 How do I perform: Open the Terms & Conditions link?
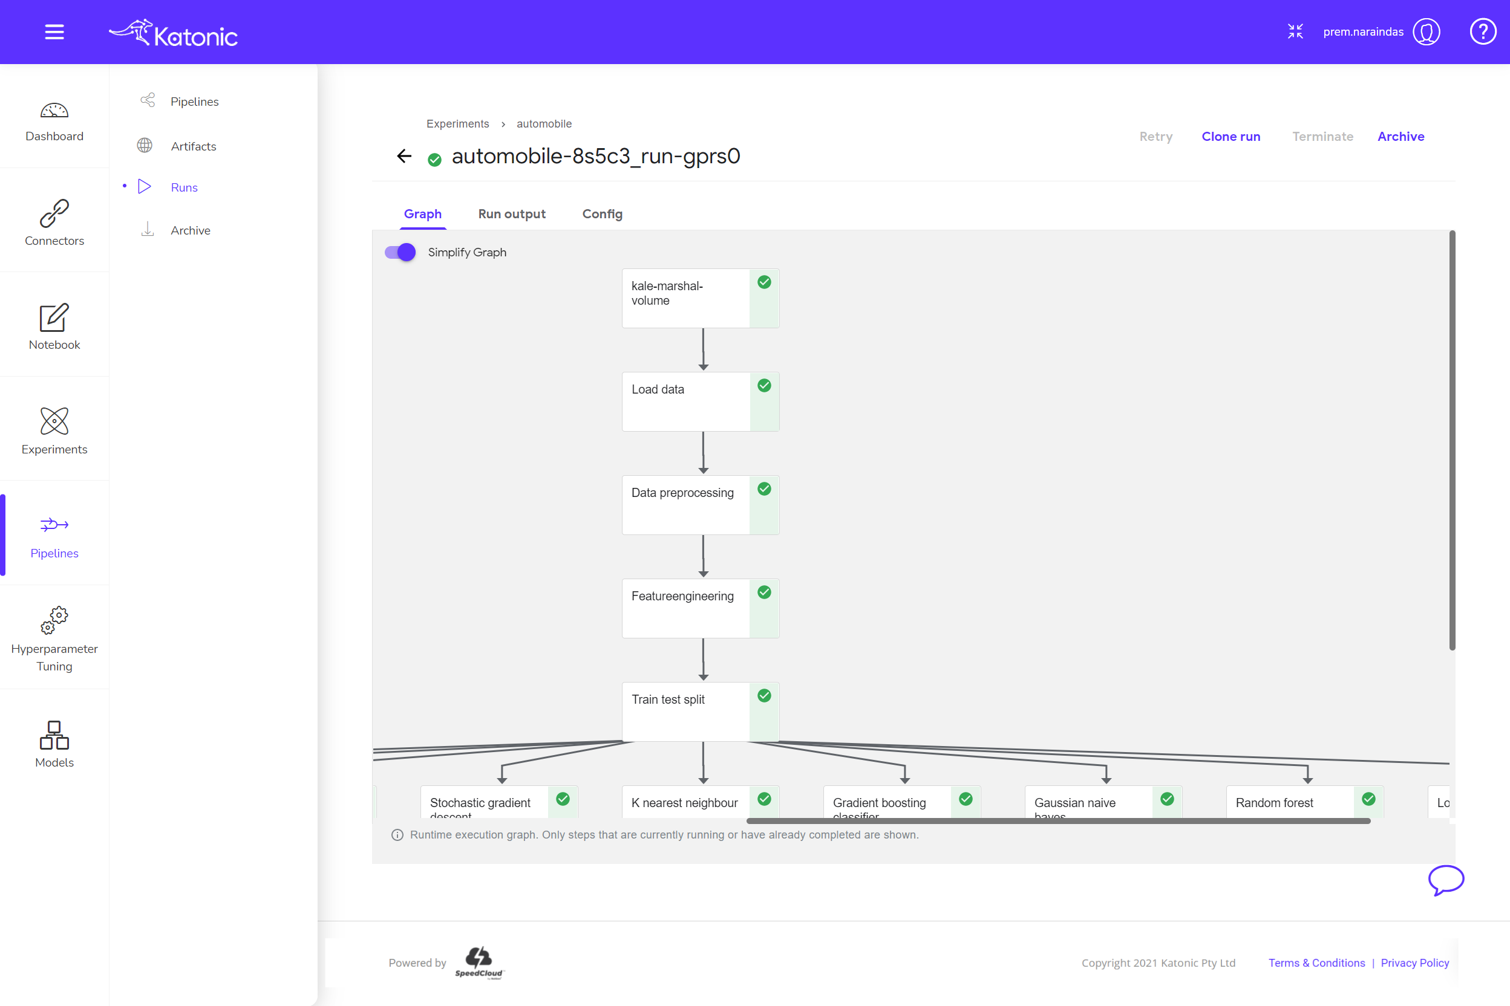pos(1316,962)
